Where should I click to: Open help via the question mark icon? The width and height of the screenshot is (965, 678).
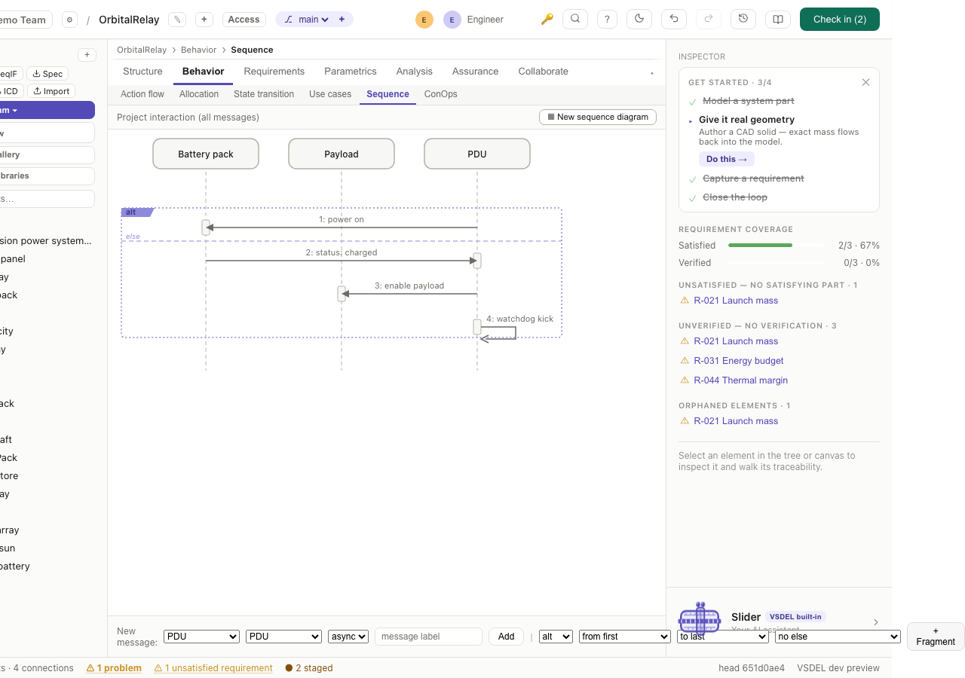point(607,19)
